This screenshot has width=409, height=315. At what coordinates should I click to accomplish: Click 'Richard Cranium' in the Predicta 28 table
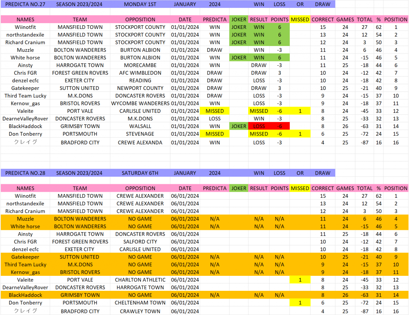click(x=25, y=211)
